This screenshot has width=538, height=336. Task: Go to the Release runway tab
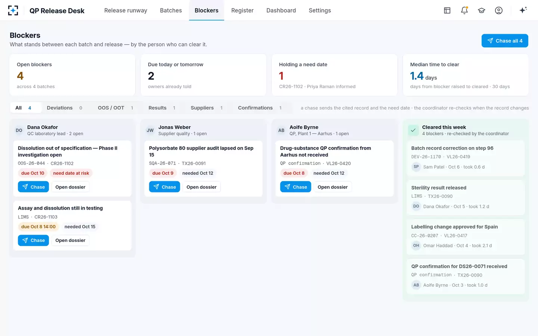(x=126, y=10)
